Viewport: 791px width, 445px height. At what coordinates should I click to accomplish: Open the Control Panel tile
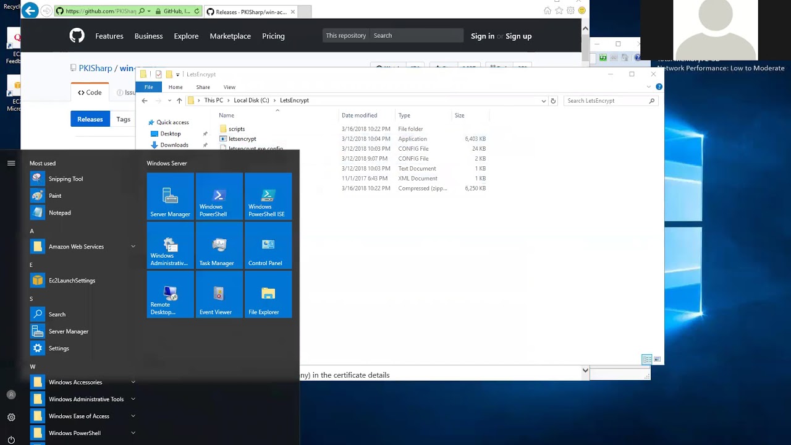pyautogui.click(x=268, y=245)
